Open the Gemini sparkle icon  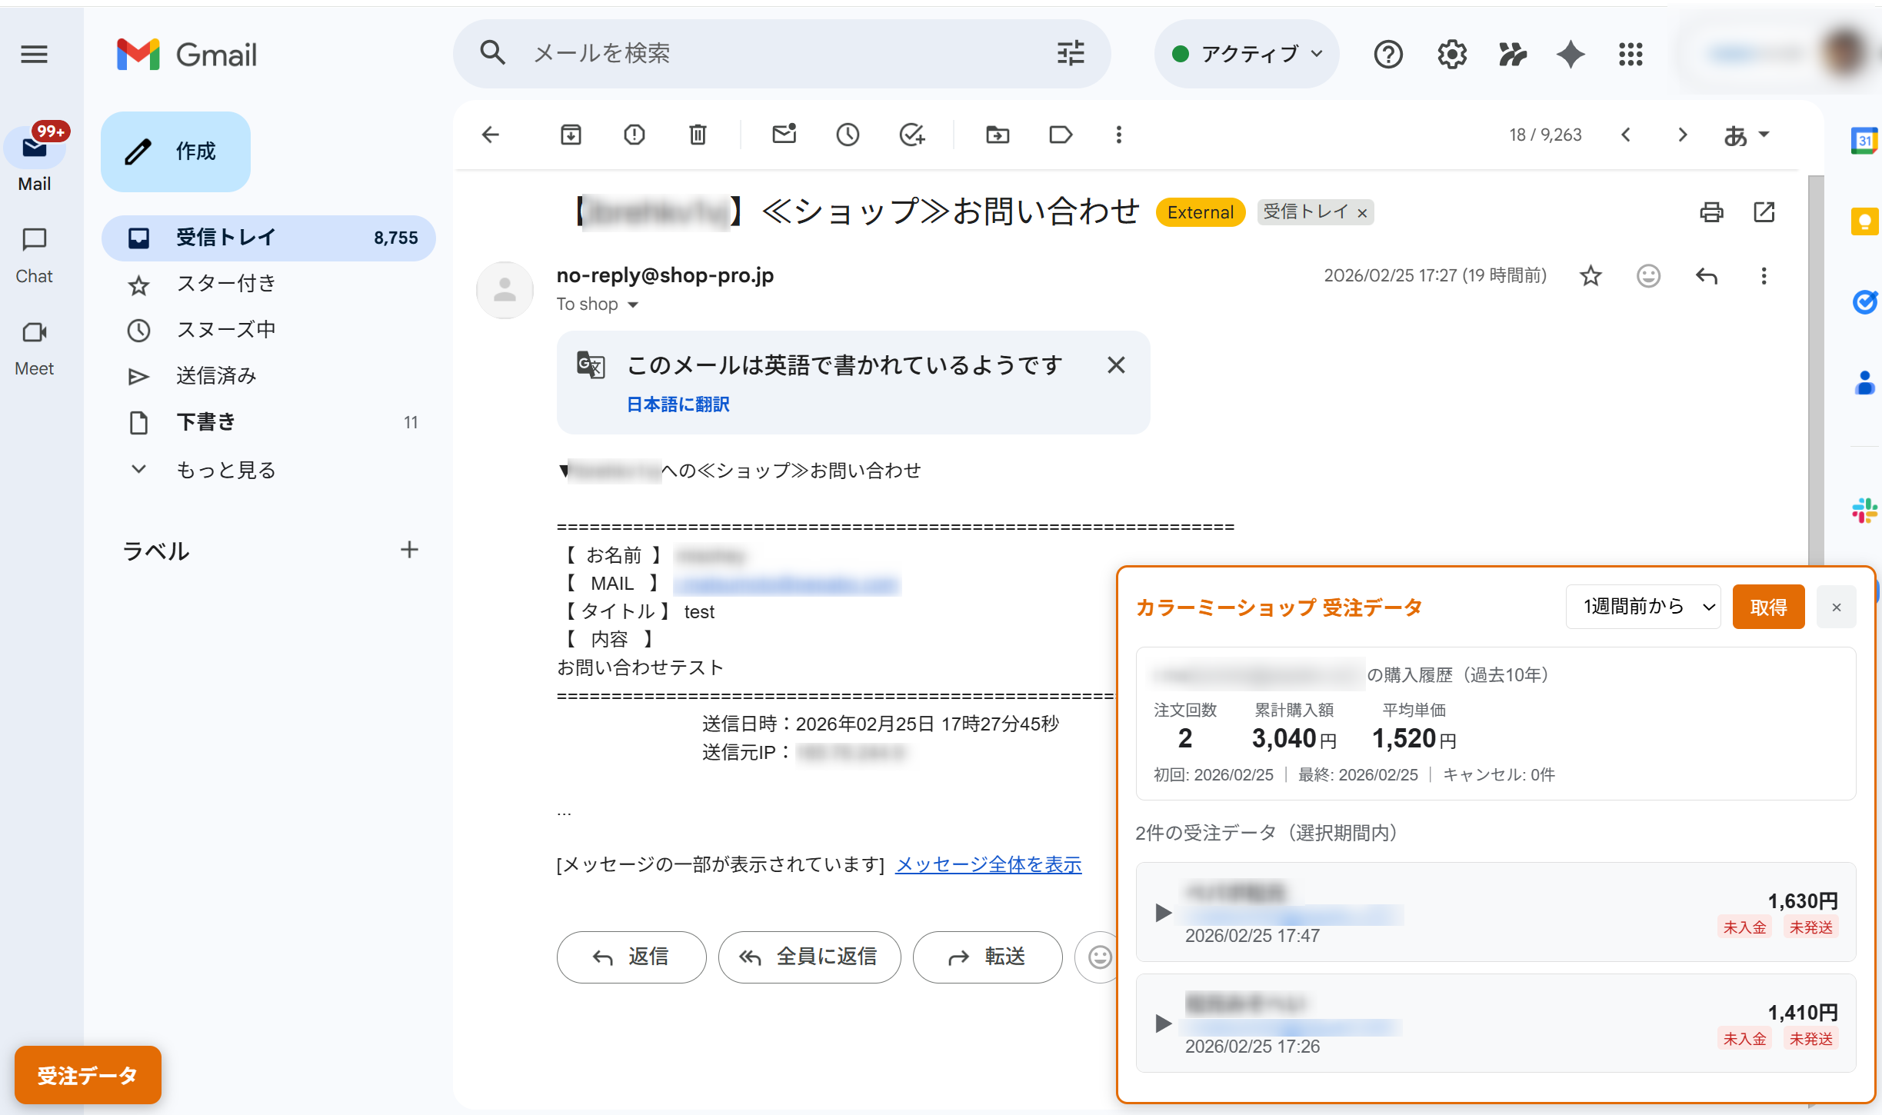tap(1571, 55)
